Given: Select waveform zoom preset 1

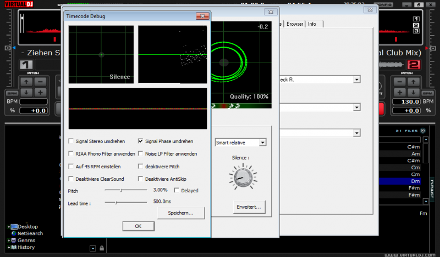Looking at the screenshot, I should (416, 19).
